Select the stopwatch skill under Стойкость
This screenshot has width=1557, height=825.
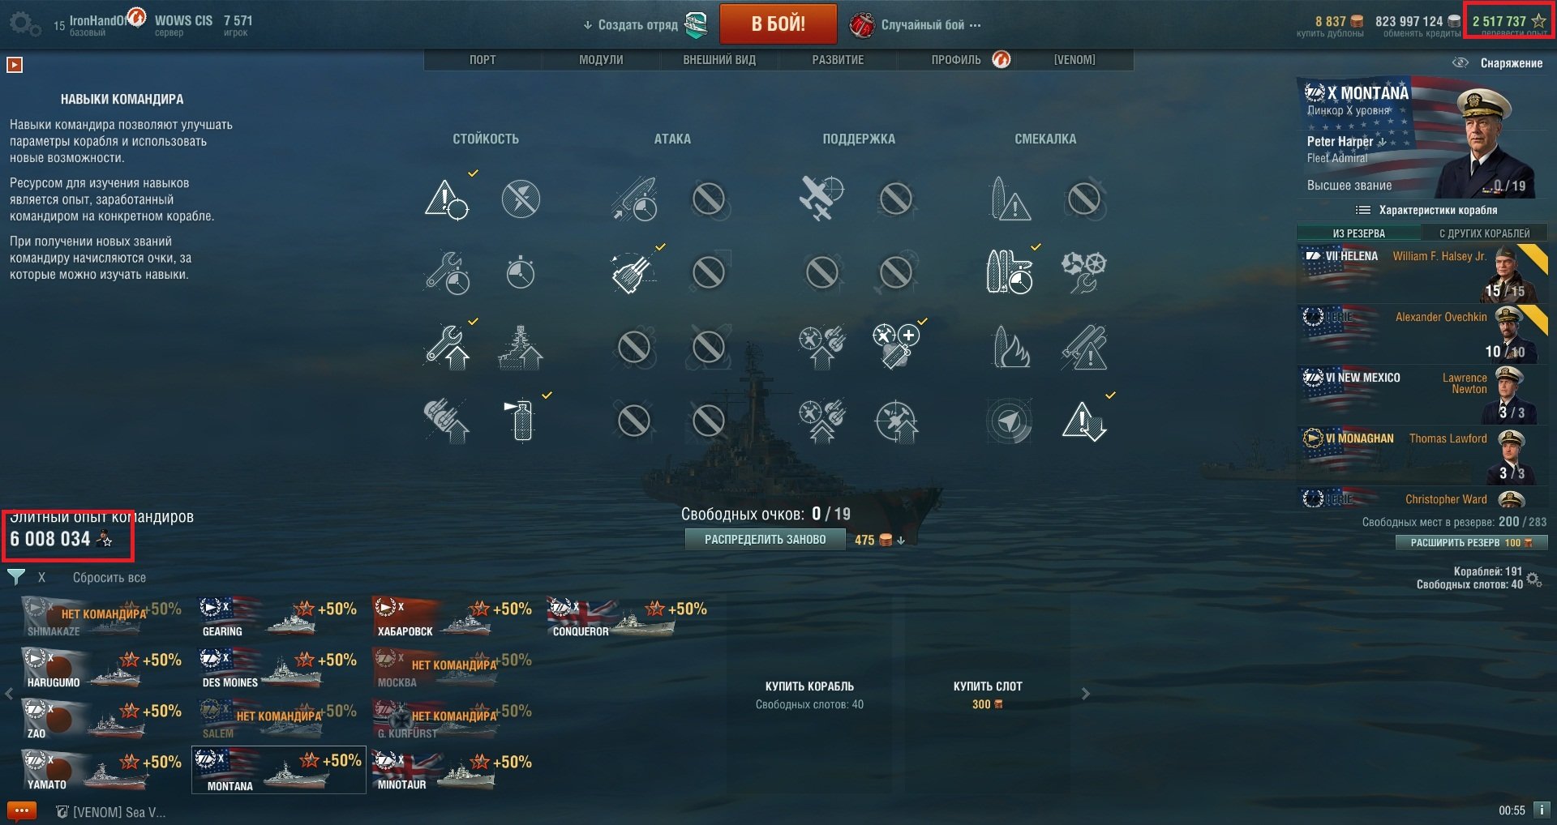(x=520, y=272)
